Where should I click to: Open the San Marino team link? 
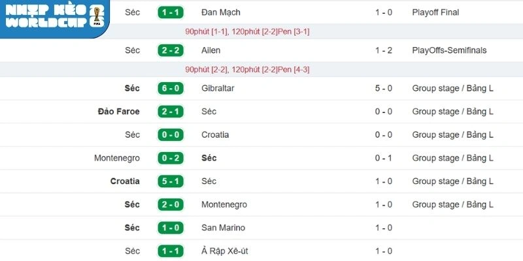click(224, 228)
